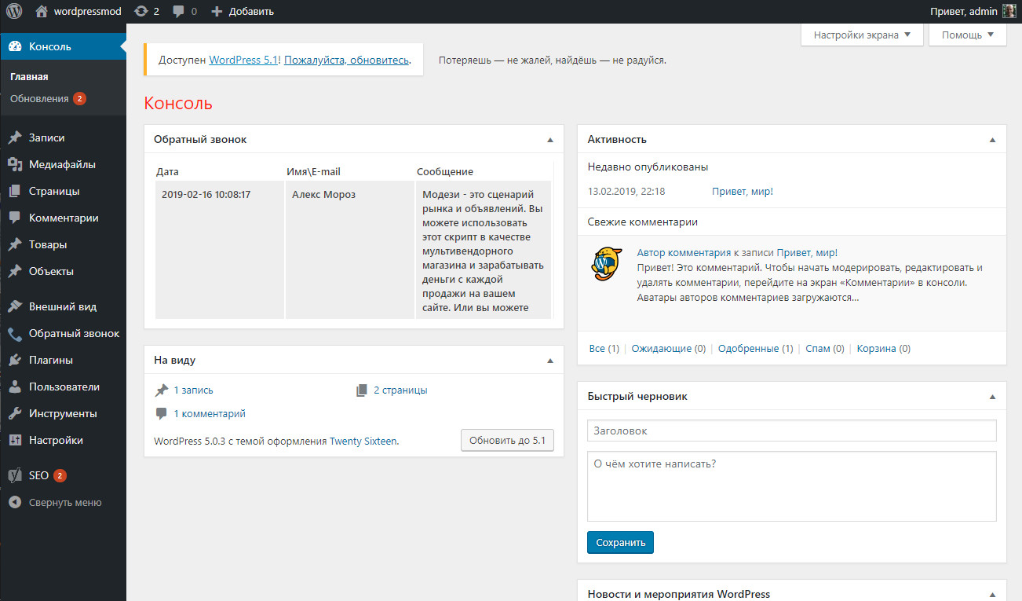1022x601 pixels.
Task: Click the collapse menu arrow icon
Action: [x=15, y=502]
